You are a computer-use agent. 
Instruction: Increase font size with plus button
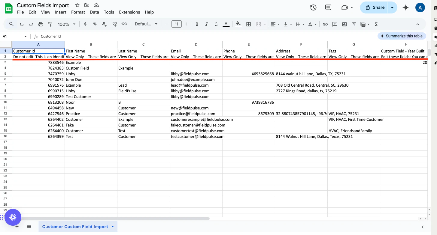(186, 24)
